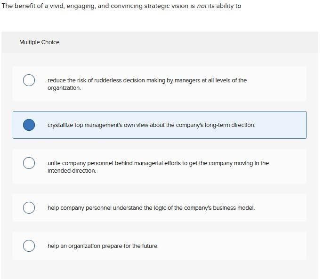
Task: Click the text "help an organization prepare for the future"
Action: click(x=103, y=246)
